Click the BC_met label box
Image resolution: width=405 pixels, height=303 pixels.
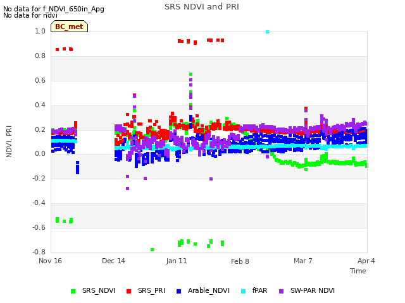pos(69,27)
